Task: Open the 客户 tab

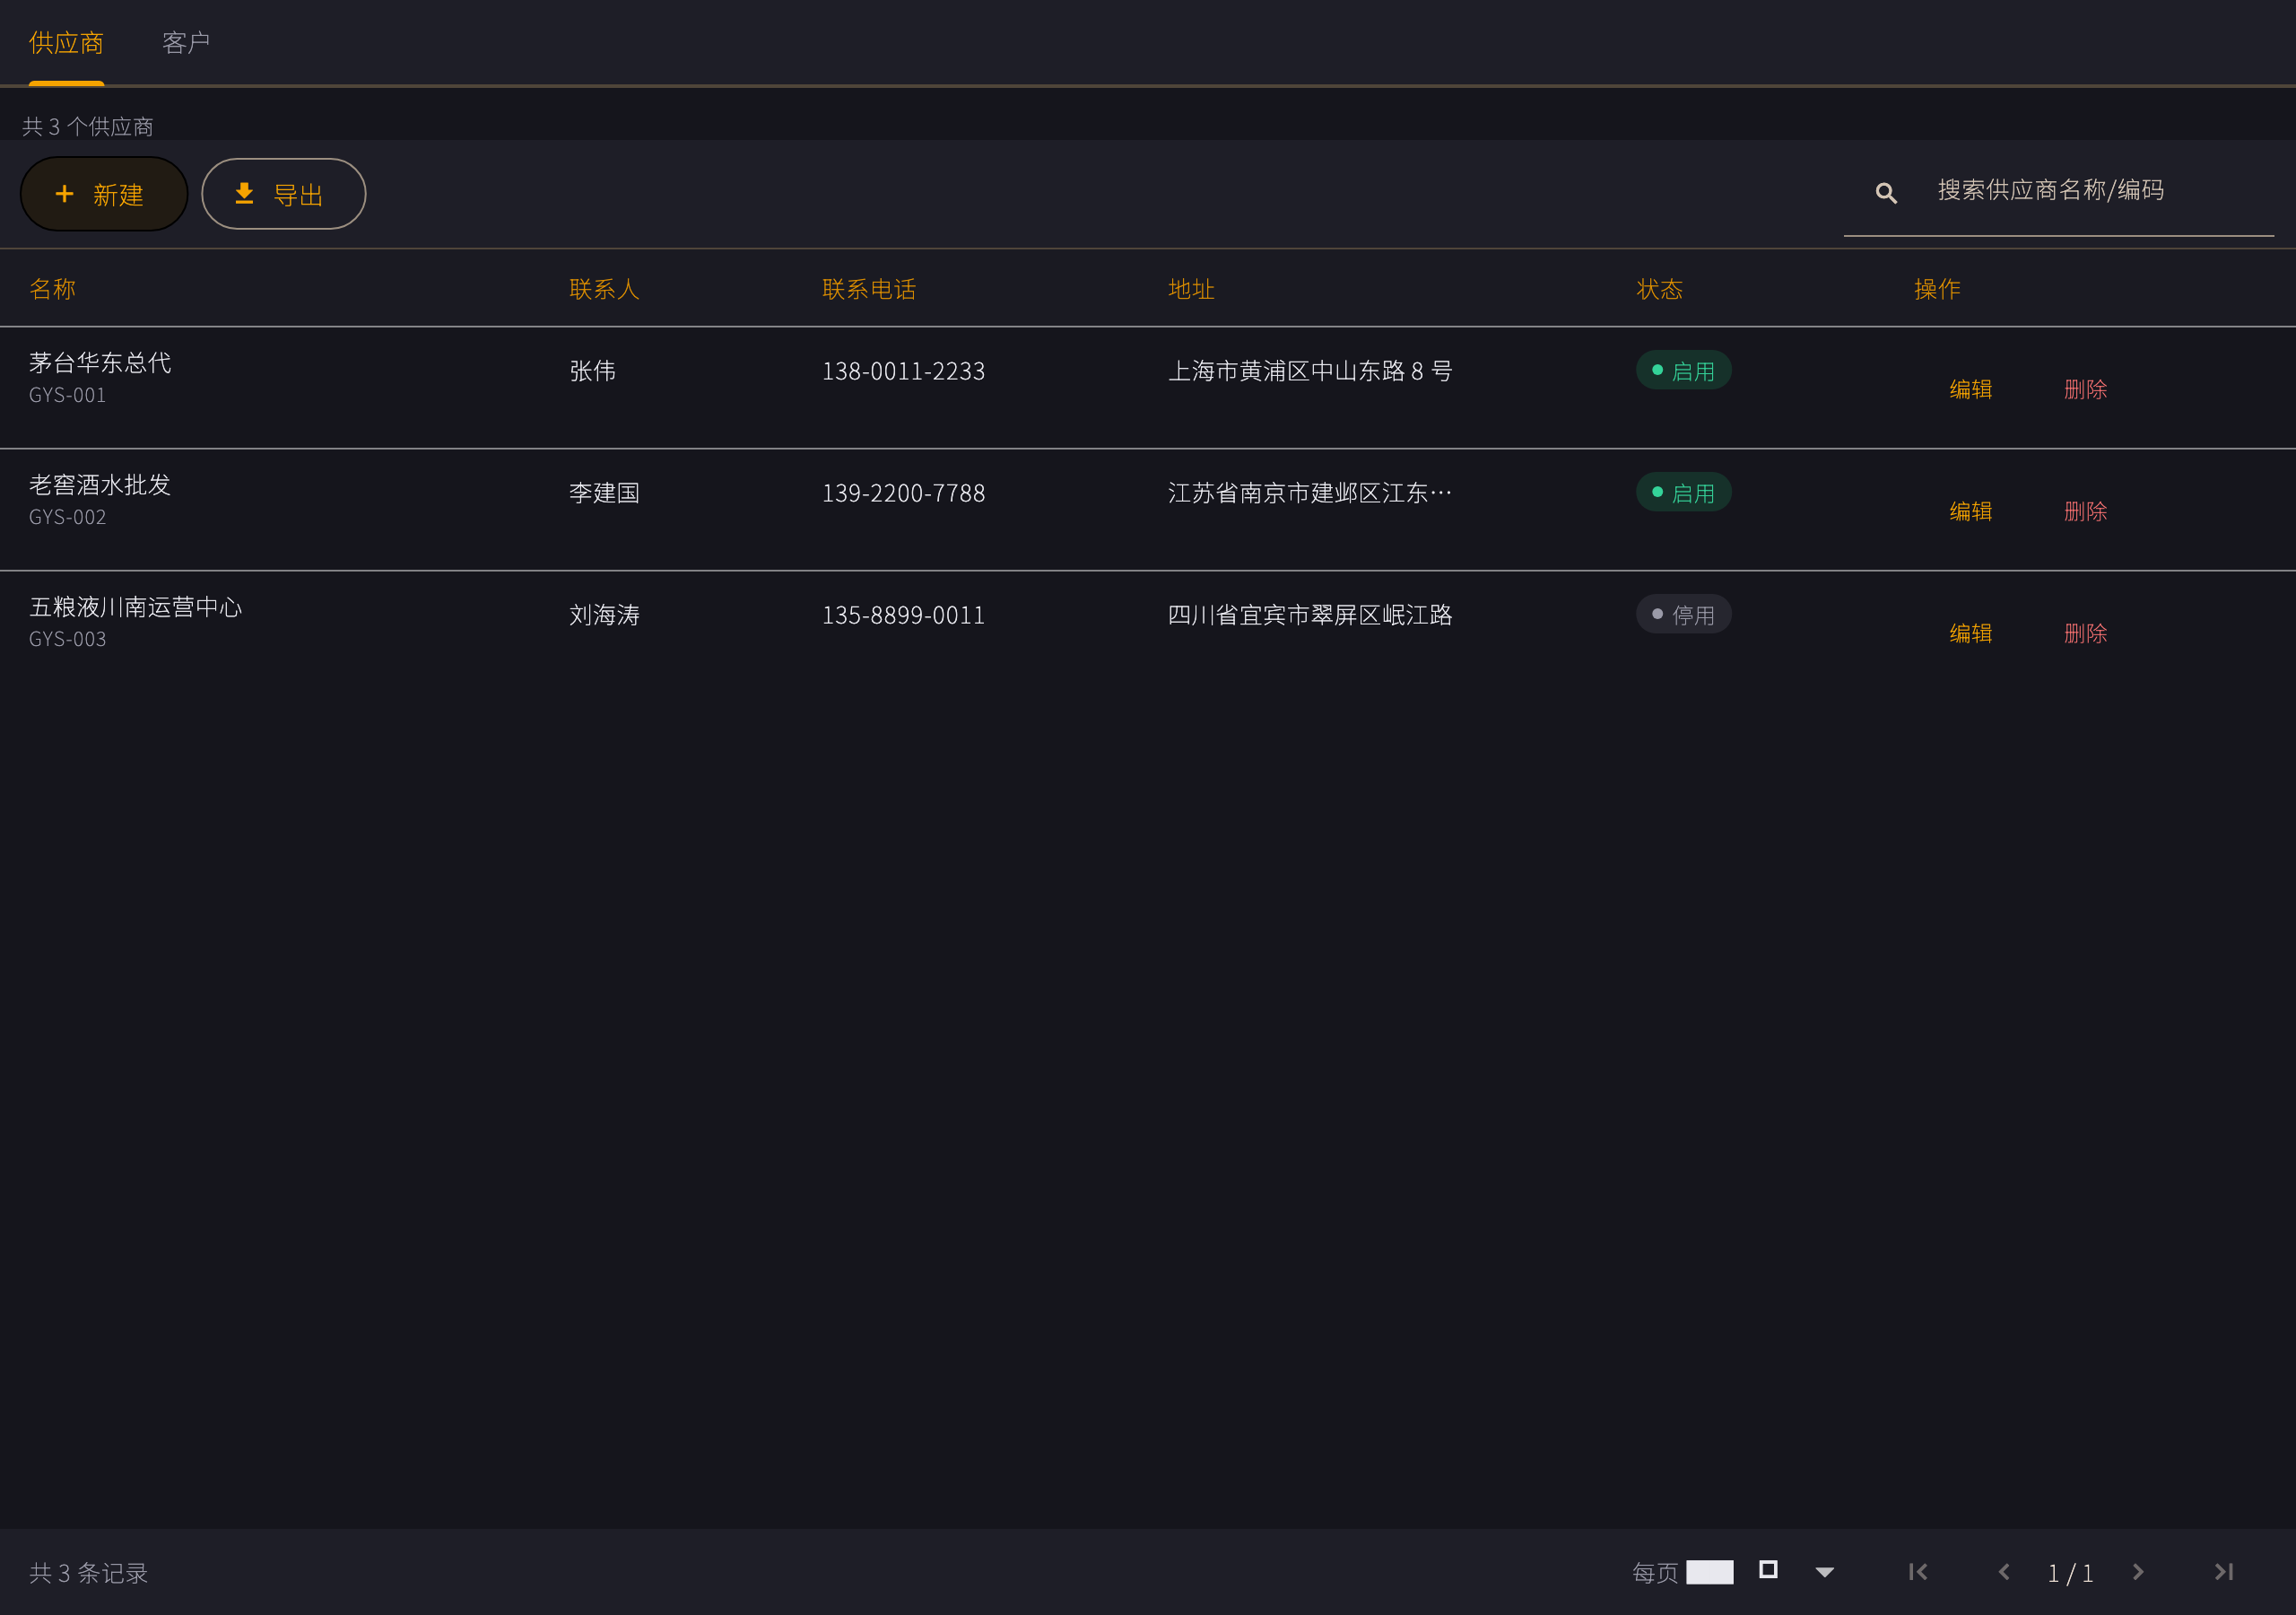Action: click(186, 43)
